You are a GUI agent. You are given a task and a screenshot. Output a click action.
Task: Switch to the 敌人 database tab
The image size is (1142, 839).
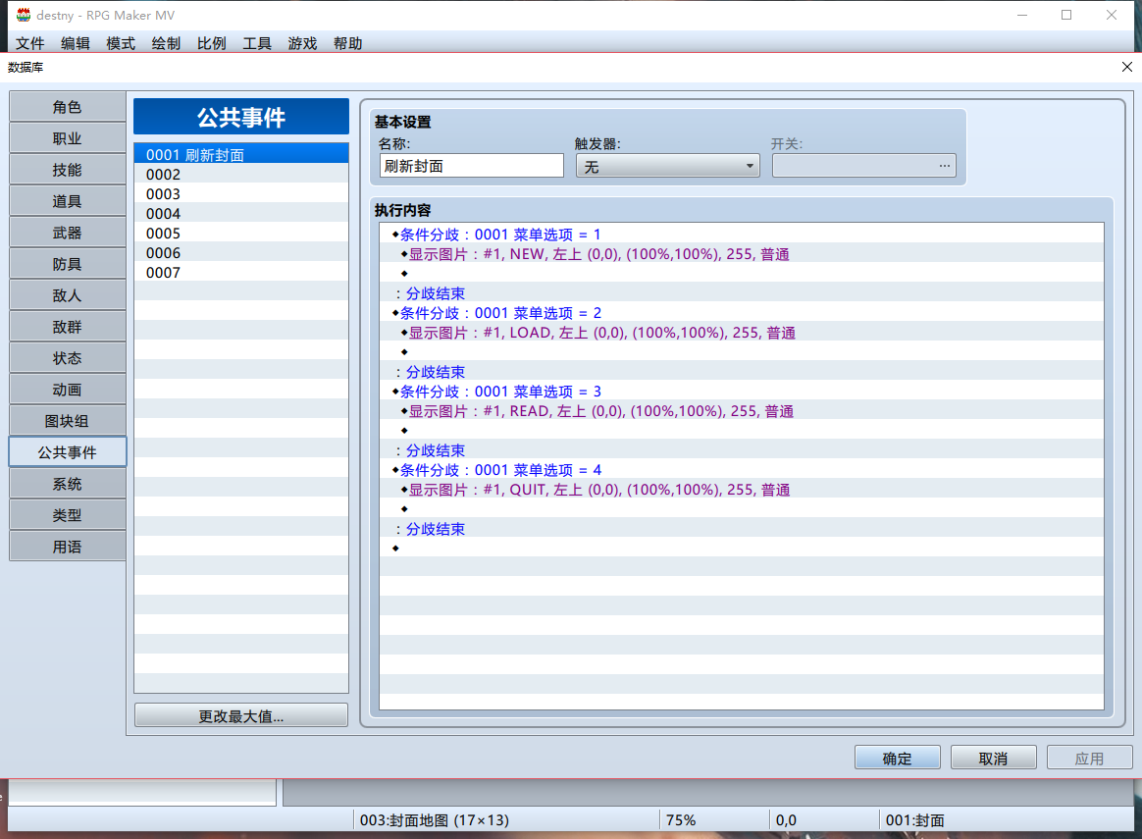click(67, 295)
